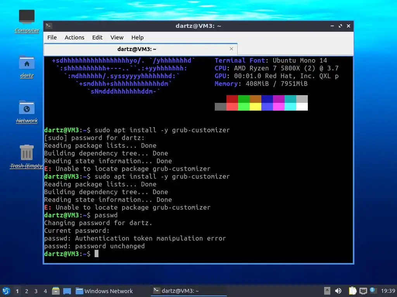Click the 'passwd: password unchanged' line
The image size is (397, 297).
pos(95,246)
